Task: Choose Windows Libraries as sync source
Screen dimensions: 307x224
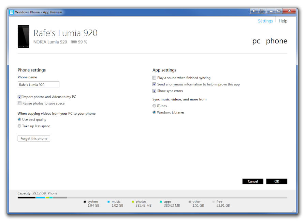Action: [x=154, y=112]
